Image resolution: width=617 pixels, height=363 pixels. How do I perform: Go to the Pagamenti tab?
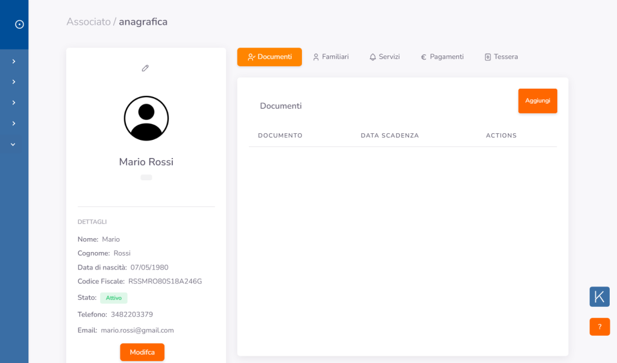click(x=442, y=57)
